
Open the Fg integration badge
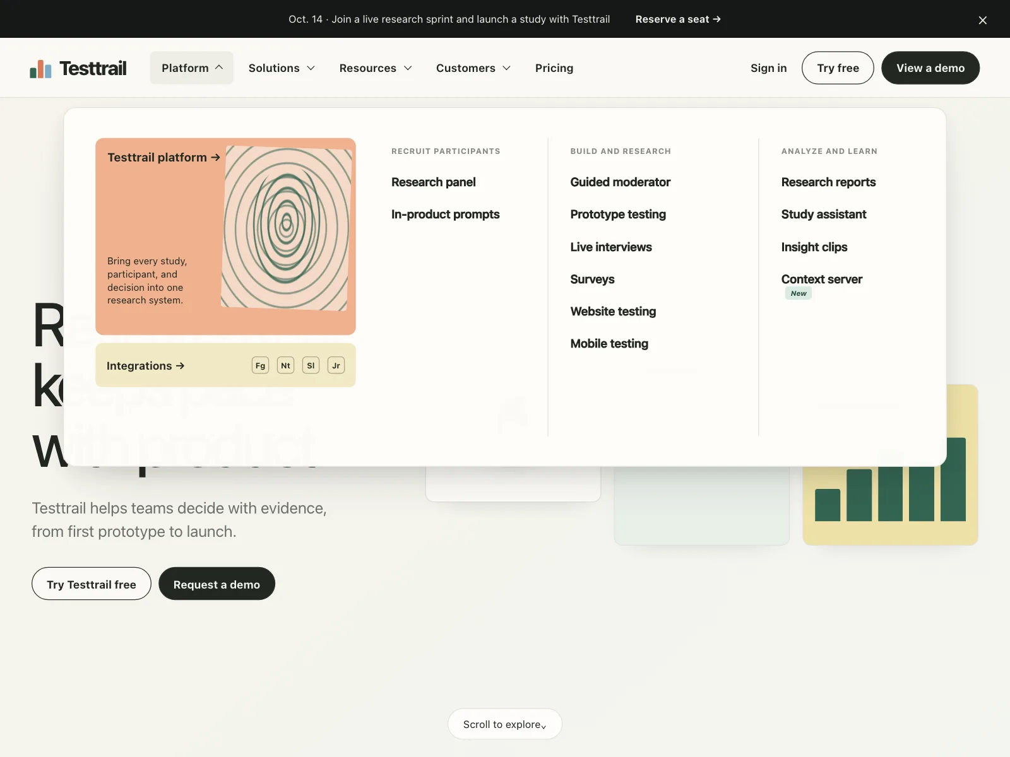(x=260, y=365)
